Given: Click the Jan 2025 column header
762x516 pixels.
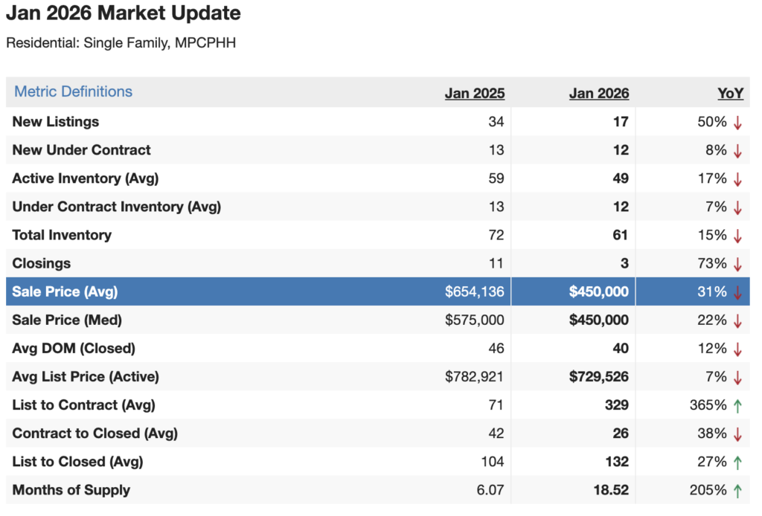Looking at the screenshot, I should 475,93.
